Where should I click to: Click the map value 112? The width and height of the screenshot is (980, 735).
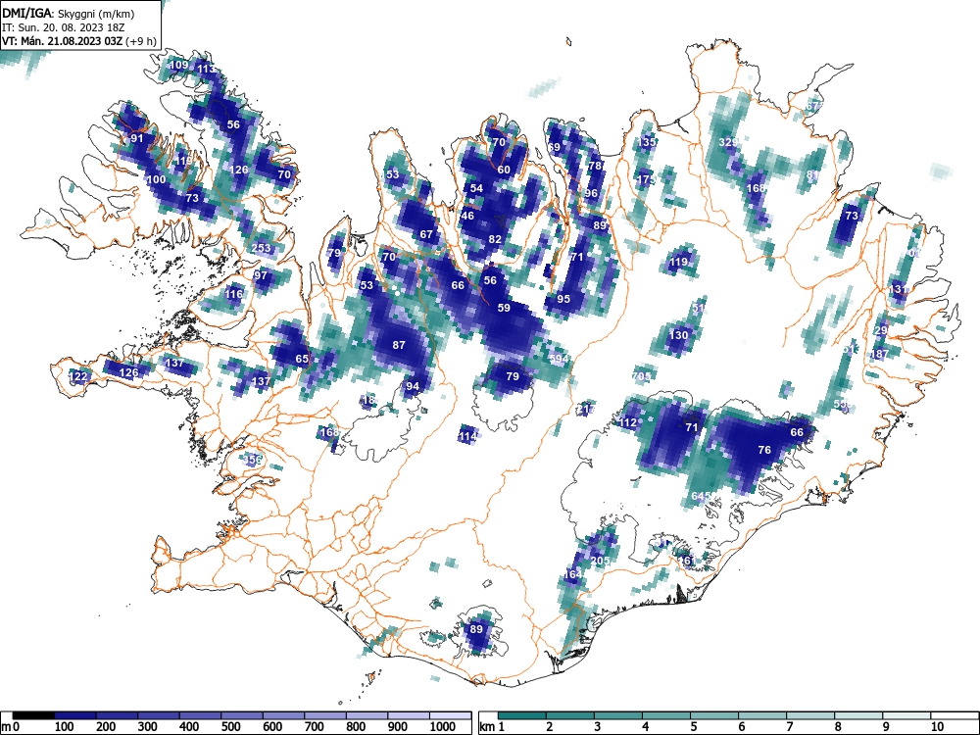tap(627, 422)
